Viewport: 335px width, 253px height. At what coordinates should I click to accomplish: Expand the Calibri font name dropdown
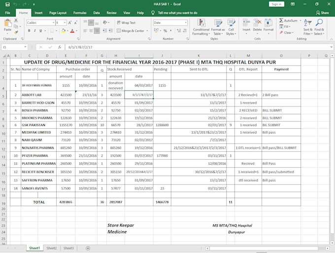tap(52, 23)
